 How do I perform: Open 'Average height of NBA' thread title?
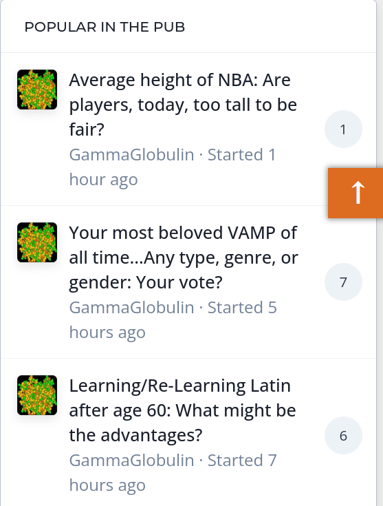click(x=183, y=105)
